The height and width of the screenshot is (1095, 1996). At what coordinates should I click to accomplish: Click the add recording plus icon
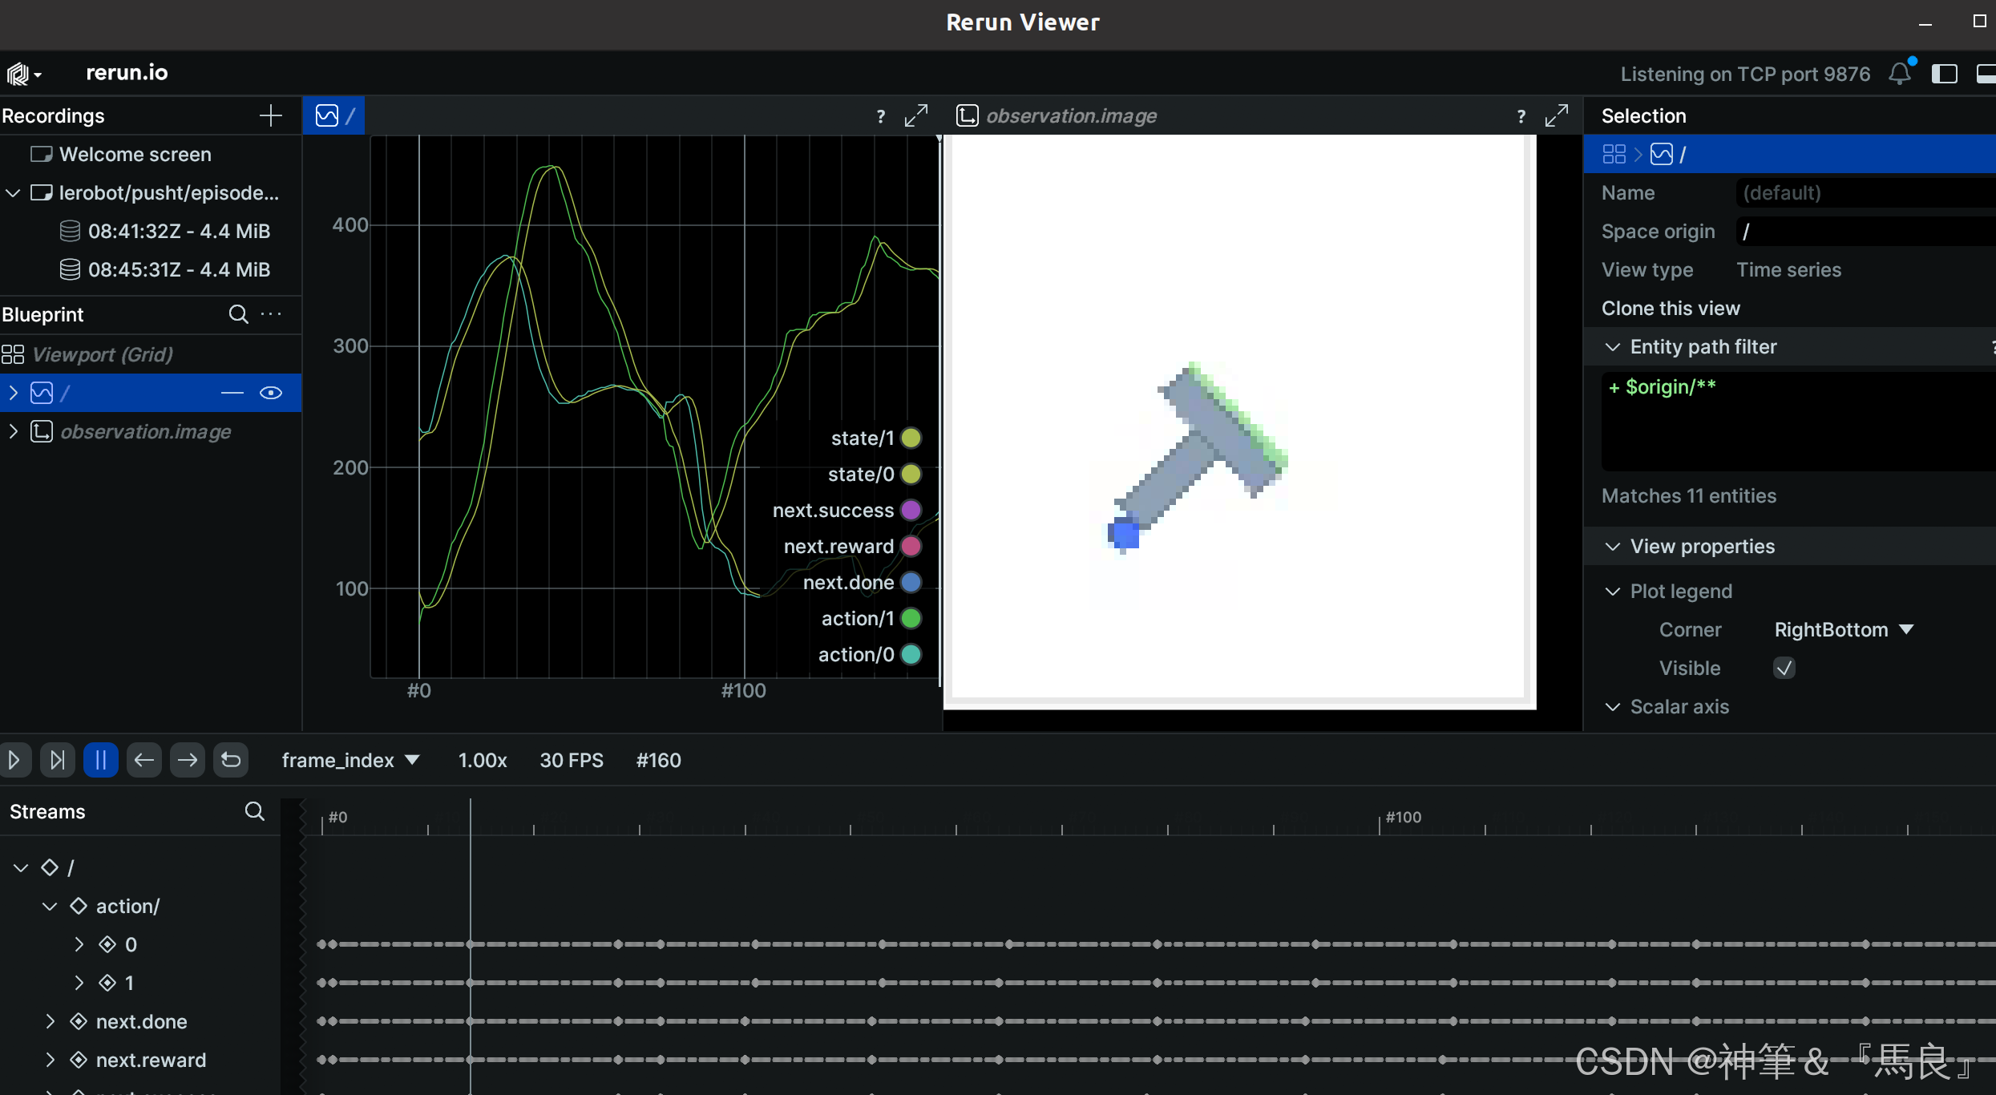(271, 115)
